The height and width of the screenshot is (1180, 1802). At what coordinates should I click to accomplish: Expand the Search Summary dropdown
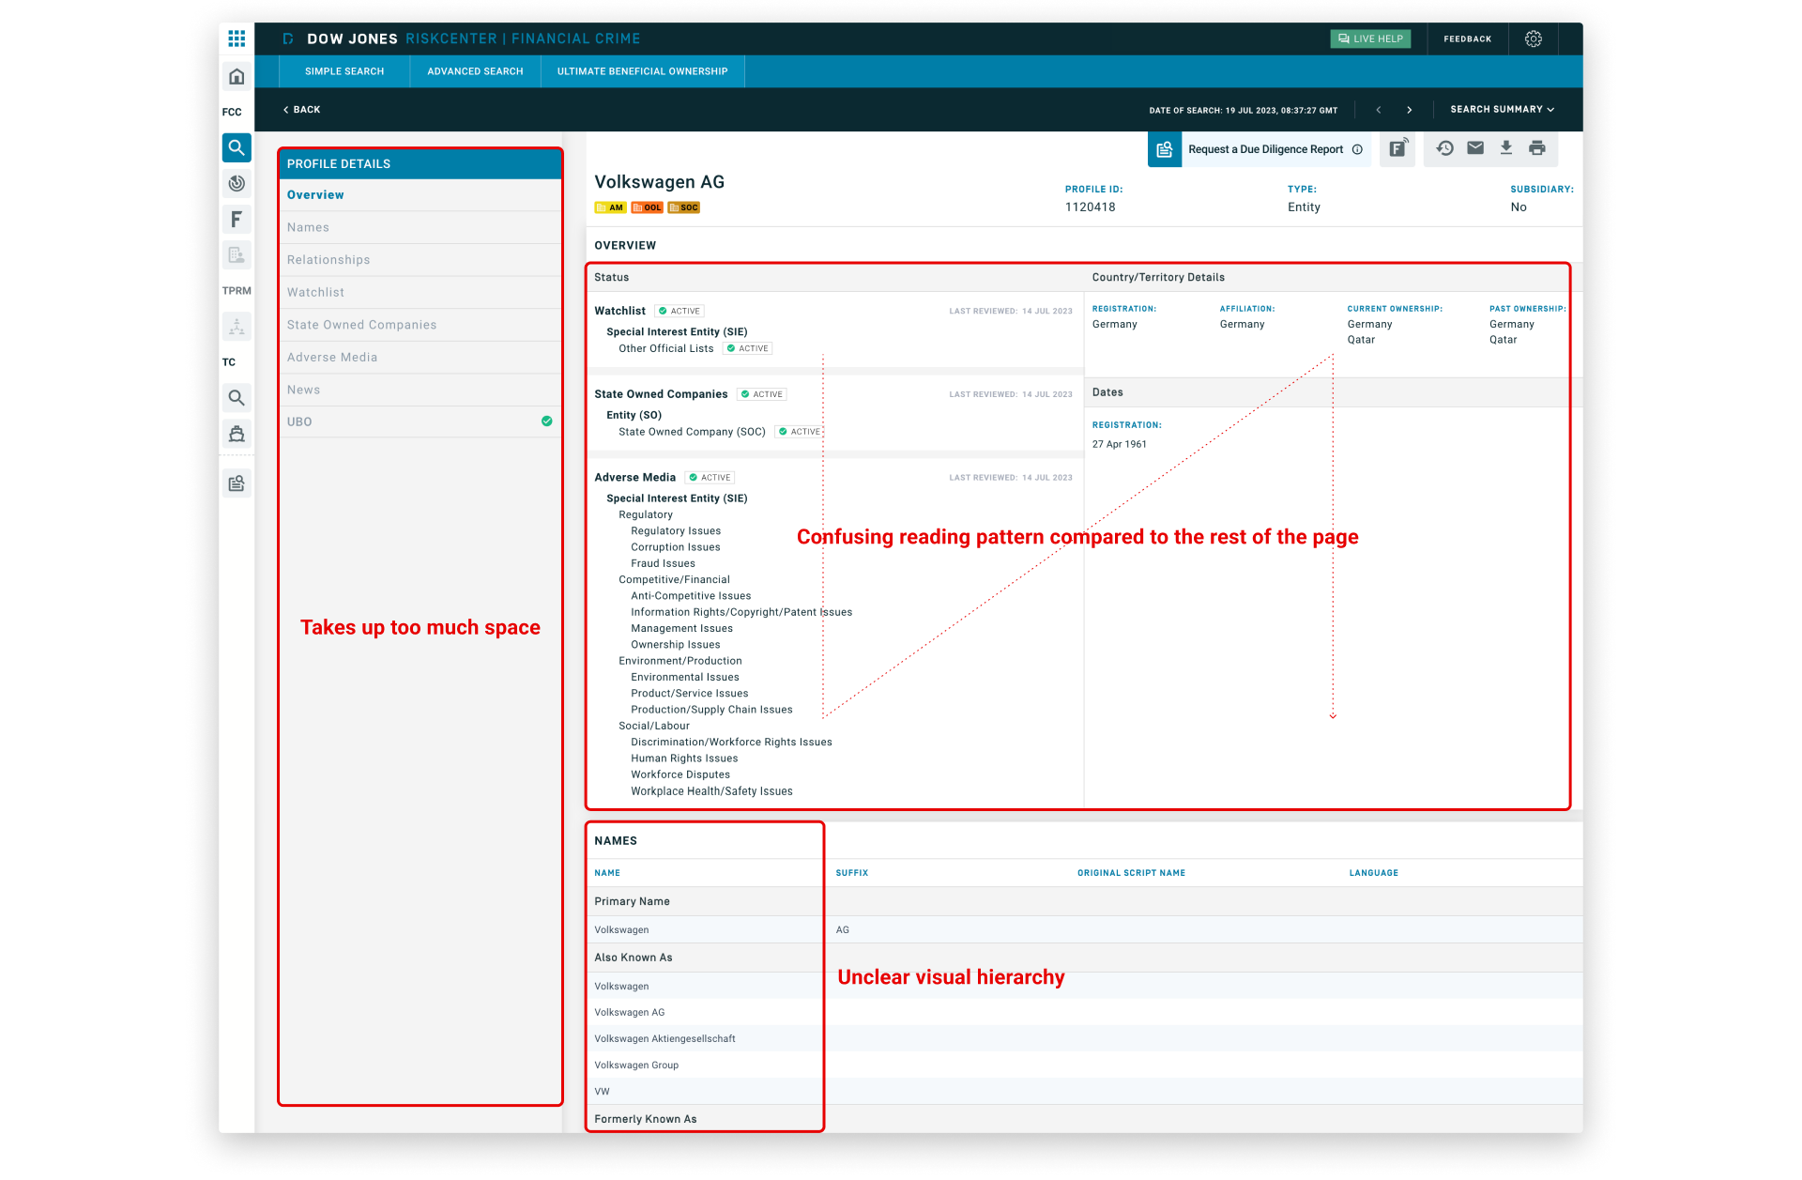point(1503,110)
